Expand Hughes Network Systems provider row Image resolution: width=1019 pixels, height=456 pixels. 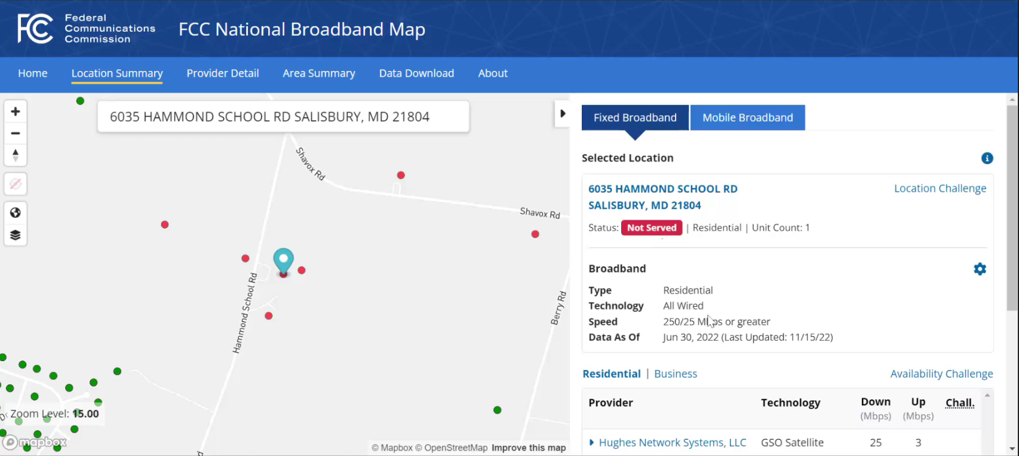(592, 442)
